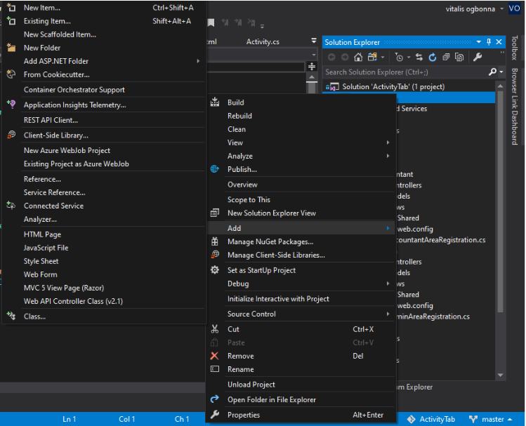Screen dimensions: 526x426
Task: Open the account dropdown beside vitalis ogbonna
Action: [x=502, y=8]
